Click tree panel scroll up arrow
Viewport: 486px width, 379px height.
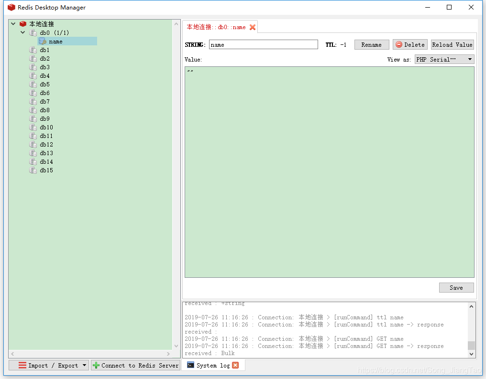(177, 24)
